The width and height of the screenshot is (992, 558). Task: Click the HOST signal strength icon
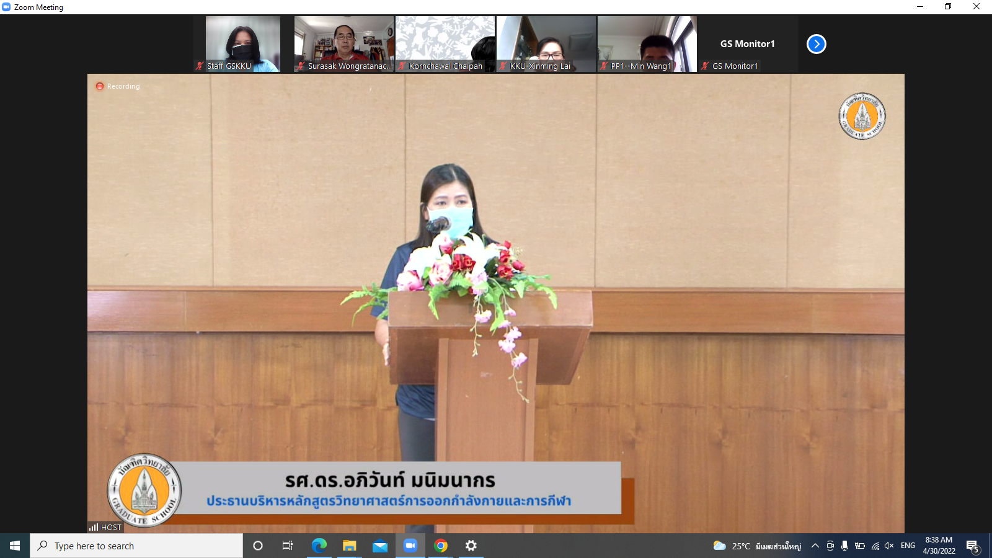pyautogui.click(x=94, y=528)
